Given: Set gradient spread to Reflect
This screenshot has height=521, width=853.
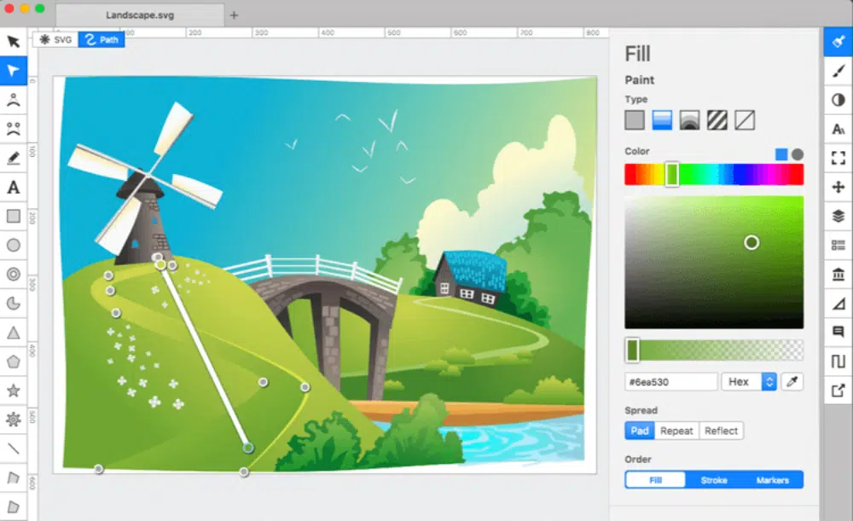Looking at the screenshot, I should [x=721, y=431].
